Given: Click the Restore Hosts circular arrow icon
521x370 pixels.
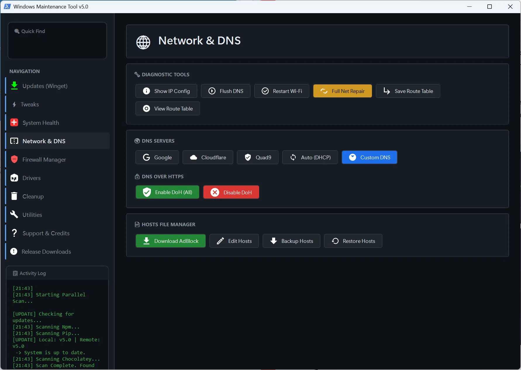Looking at the screenshot, I should pyautogui.click(x=335, y=241).
